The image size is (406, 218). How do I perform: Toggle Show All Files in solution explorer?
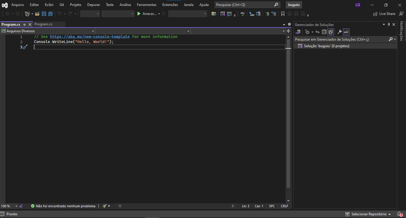pos(331,32)
